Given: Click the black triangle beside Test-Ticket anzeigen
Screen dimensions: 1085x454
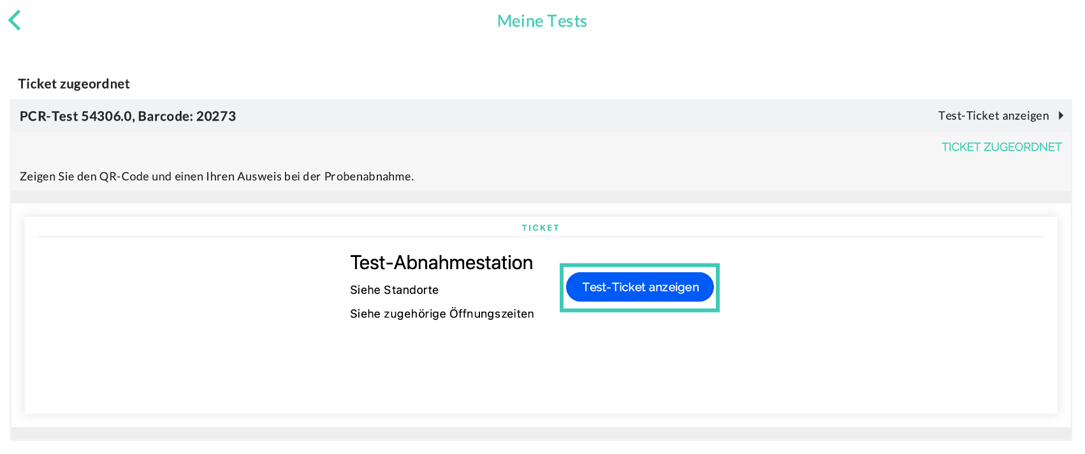Looking at the screenshot, I should [1061, 115].
